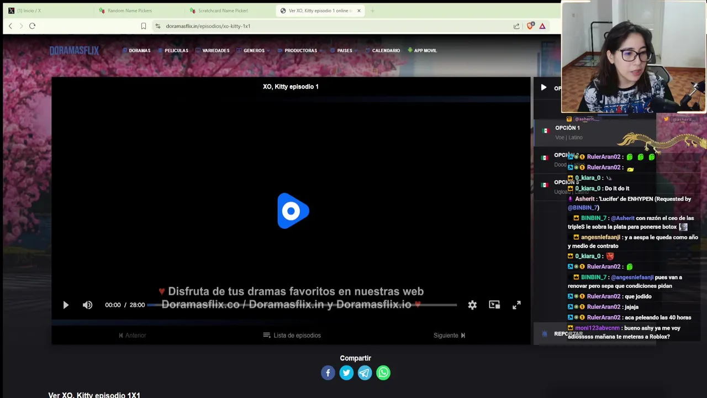Share episode on Facebook

point(328,373)
